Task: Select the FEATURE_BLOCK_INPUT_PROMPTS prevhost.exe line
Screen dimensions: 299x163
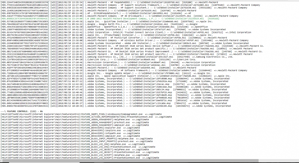Action: point(77,141)
